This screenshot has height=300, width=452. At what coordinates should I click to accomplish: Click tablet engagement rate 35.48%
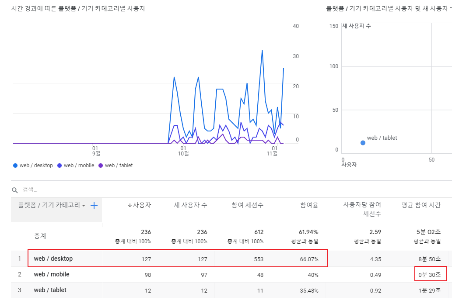pos(309,290)
